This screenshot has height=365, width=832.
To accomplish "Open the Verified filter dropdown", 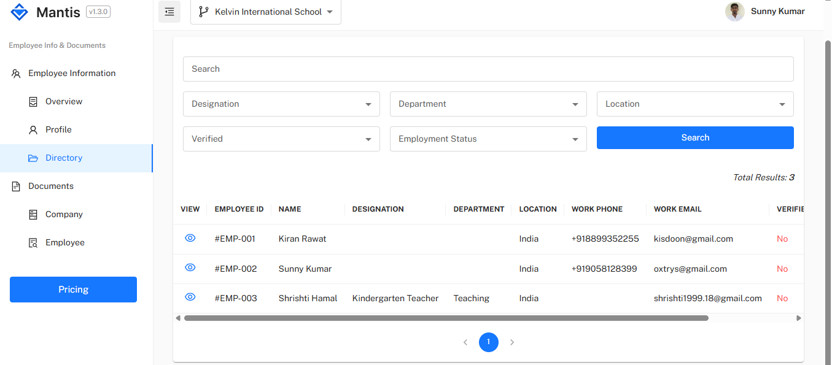I will [281, 139].
